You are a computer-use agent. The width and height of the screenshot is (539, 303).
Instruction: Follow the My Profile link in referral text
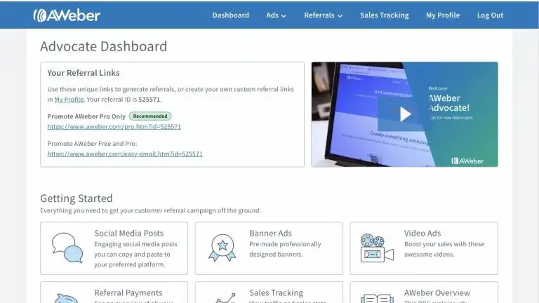[69, 100]
